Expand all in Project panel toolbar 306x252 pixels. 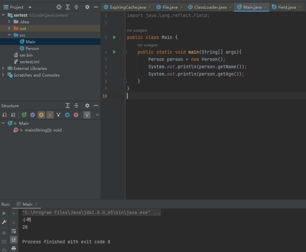click(x=68, y=7)
